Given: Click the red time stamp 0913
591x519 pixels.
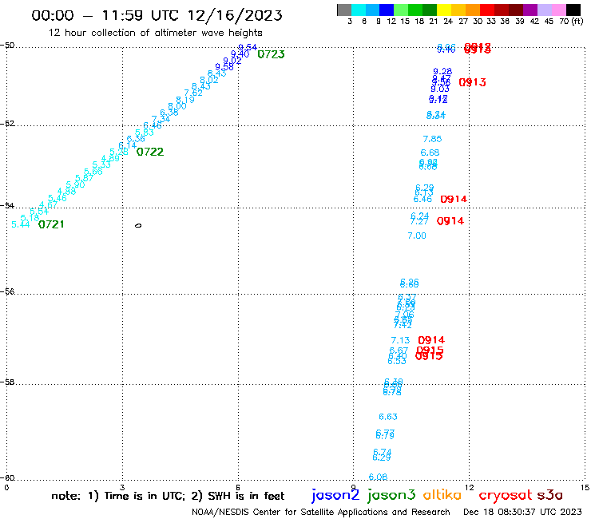Looking at the screenshot, I should 472,82.
